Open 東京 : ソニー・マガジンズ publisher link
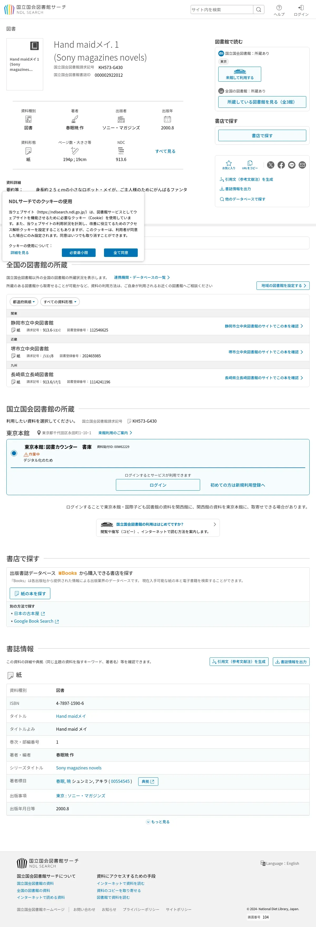316x927 pixels. coord(81,796)
